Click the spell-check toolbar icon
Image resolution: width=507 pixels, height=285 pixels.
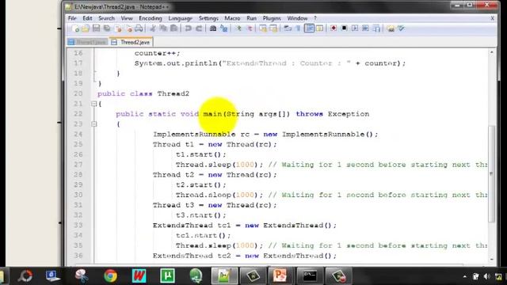(402, 28)
